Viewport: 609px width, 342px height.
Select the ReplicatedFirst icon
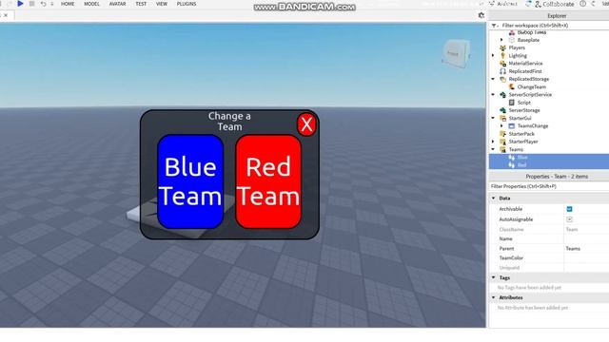pos(502,71)
